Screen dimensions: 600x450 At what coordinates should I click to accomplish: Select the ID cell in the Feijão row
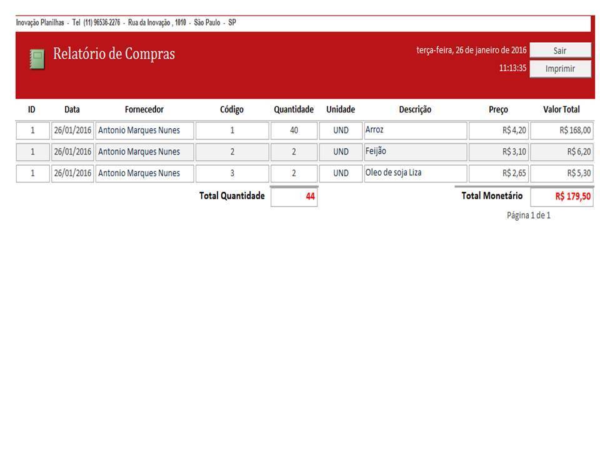[33, 152]
